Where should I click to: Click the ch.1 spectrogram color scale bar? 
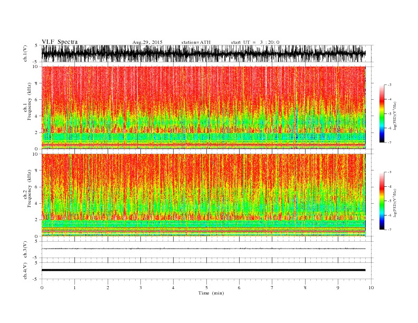click(382, 113)
